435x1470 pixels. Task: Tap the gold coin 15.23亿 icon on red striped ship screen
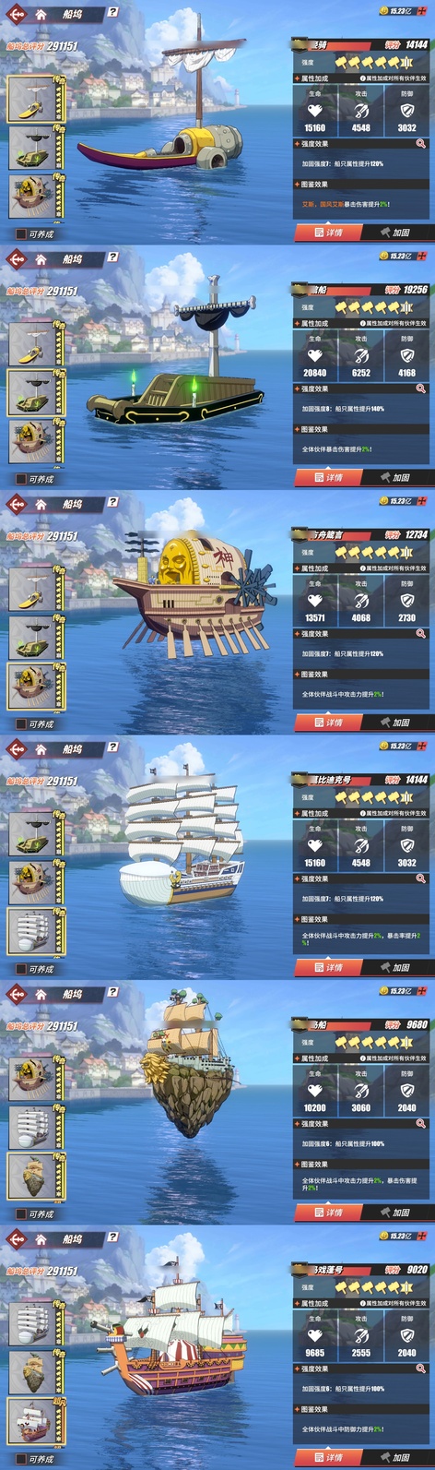[x=383, y=1236]
